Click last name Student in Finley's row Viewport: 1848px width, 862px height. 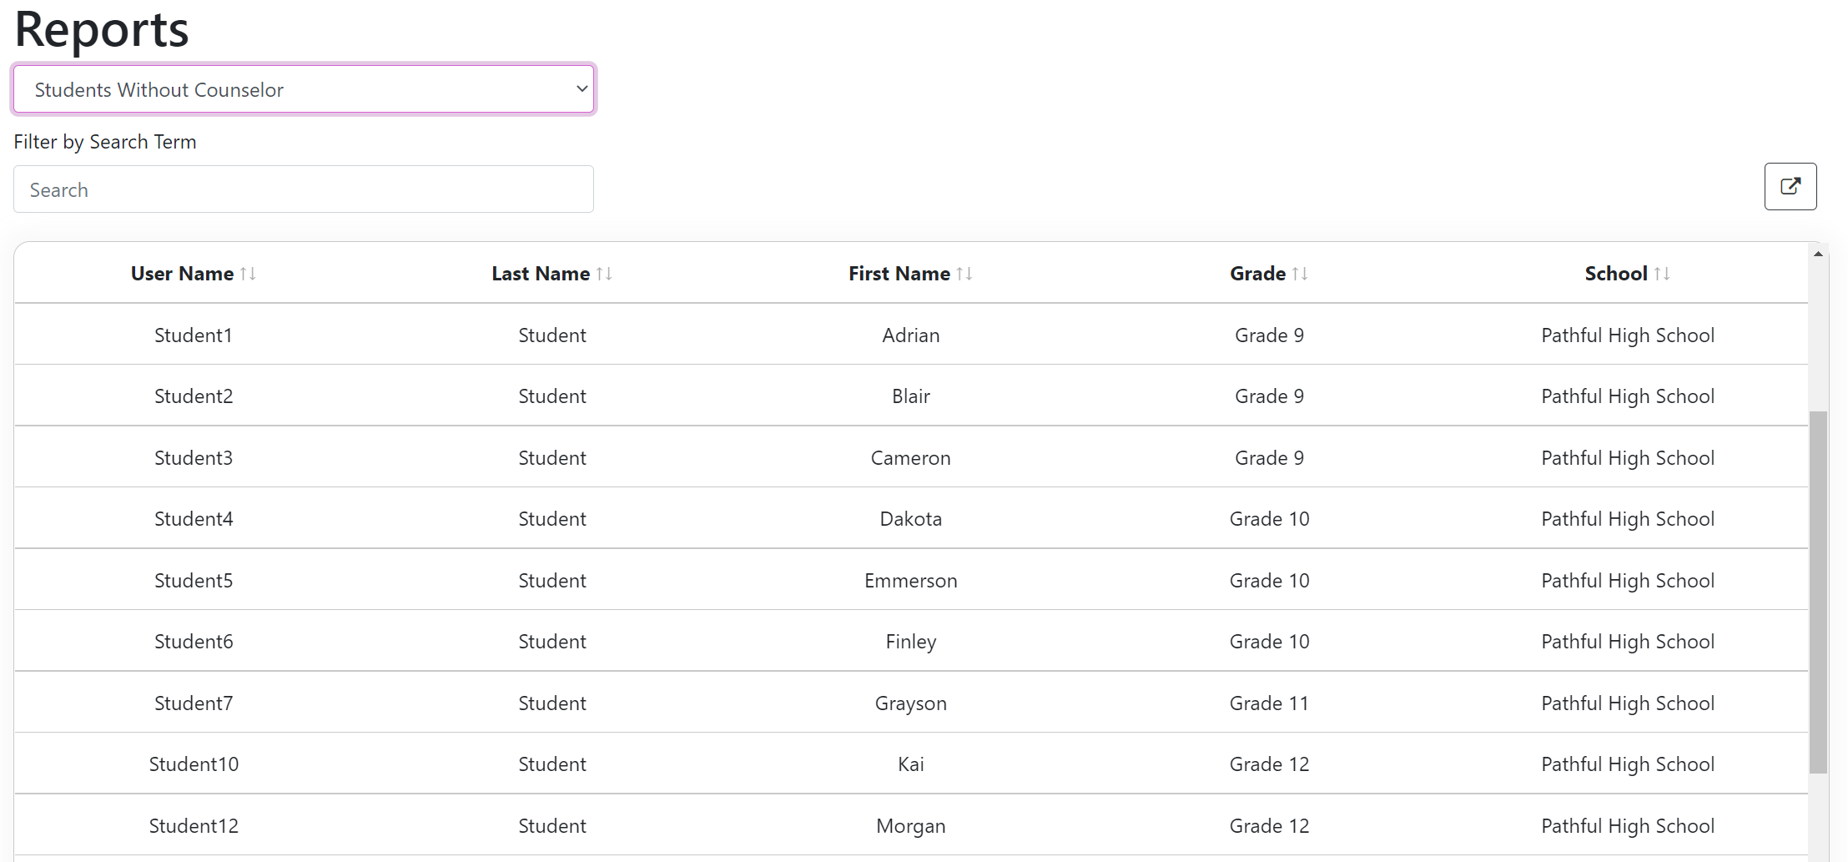coord(552,642)
